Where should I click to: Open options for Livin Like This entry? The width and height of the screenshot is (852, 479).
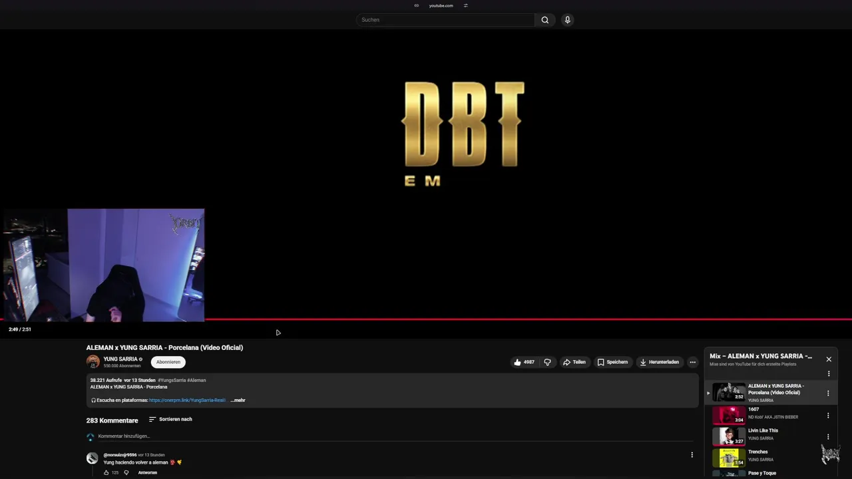[x=828, y=437]
